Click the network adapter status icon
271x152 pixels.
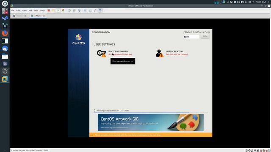[x=252, y=150]
